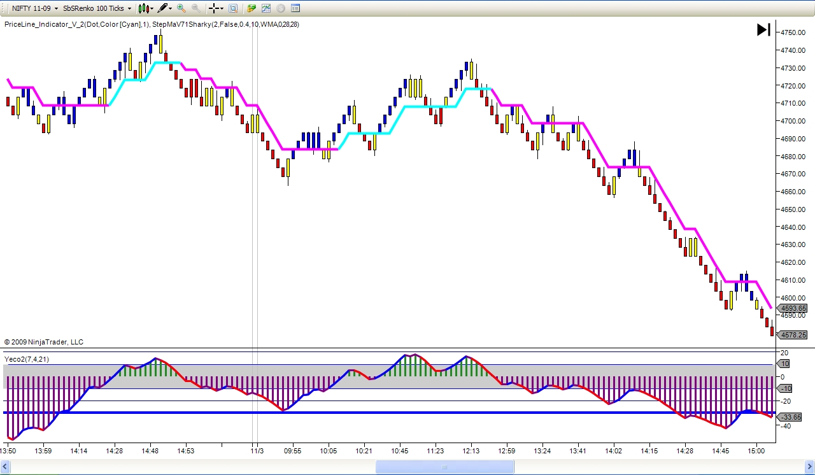Click the grayed zoom out magnifier
Screen dimensions: 815x475
click(x=195, y=8)
